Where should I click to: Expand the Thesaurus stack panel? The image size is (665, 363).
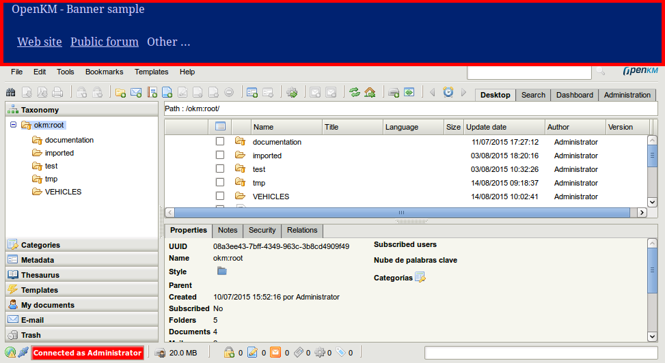pyautogui.click(x=82, y=275)
